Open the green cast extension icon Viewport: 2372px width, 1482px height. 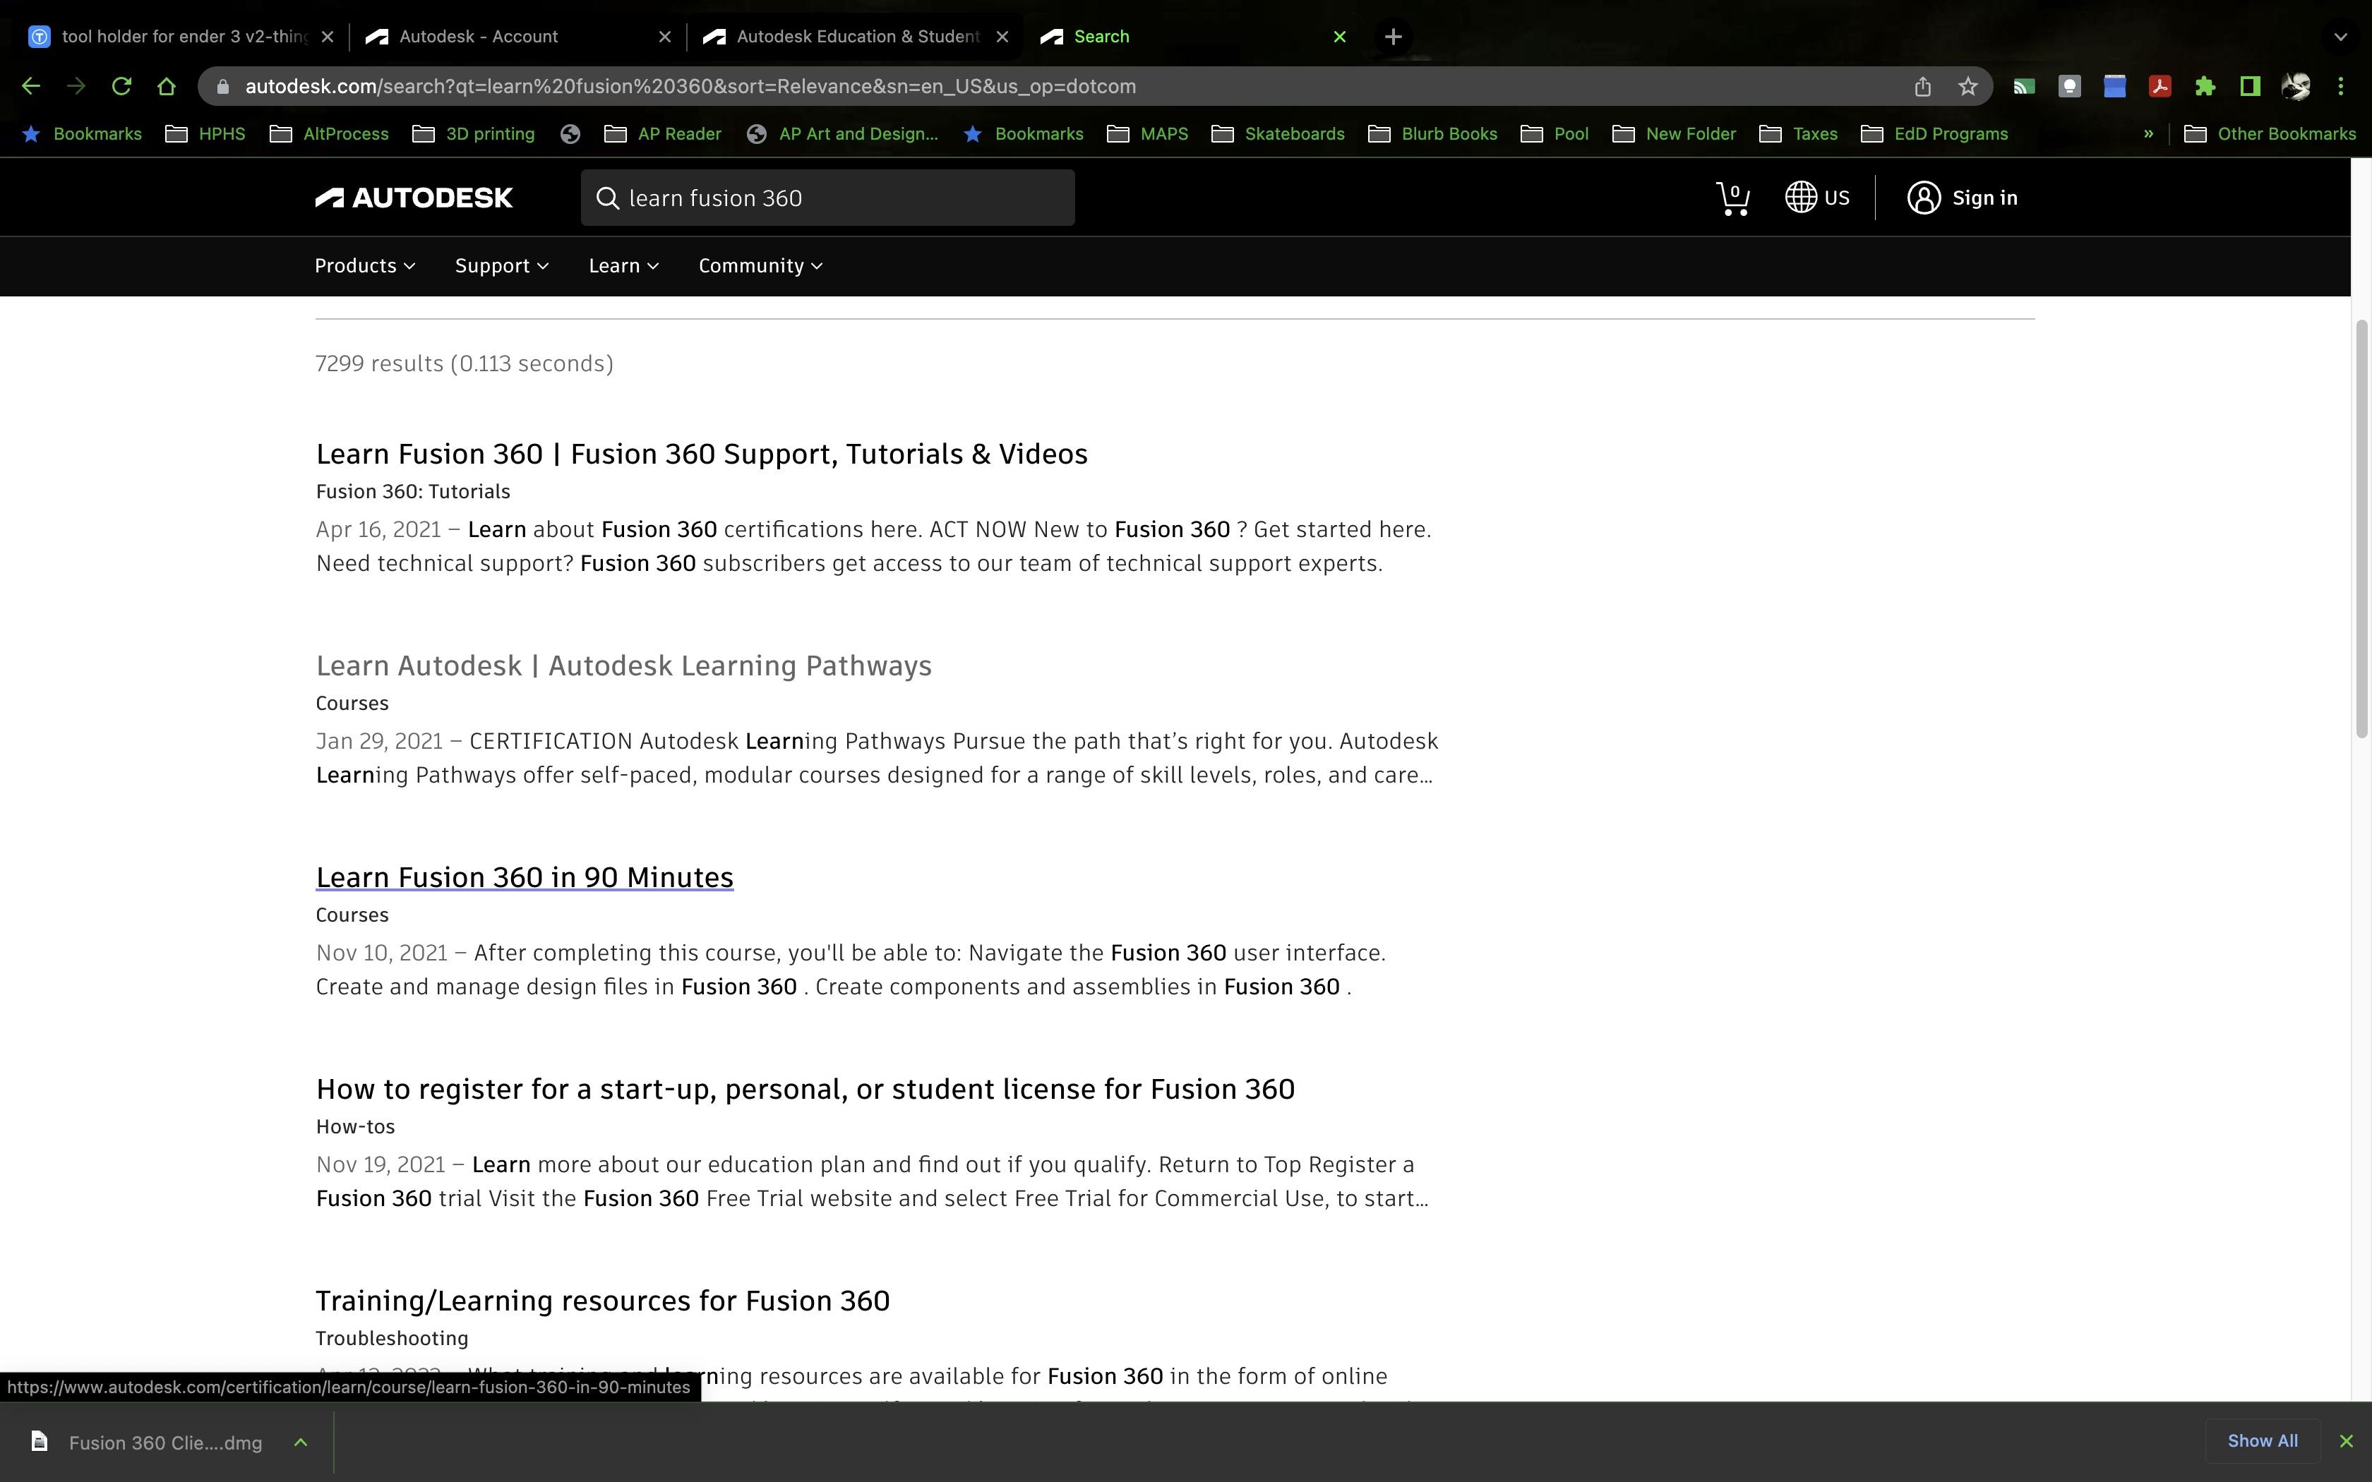point(2024,86)
